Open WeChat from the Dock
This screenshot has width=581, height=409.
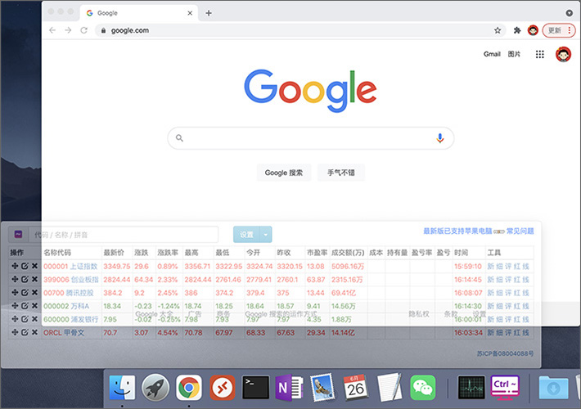point(423,388)
